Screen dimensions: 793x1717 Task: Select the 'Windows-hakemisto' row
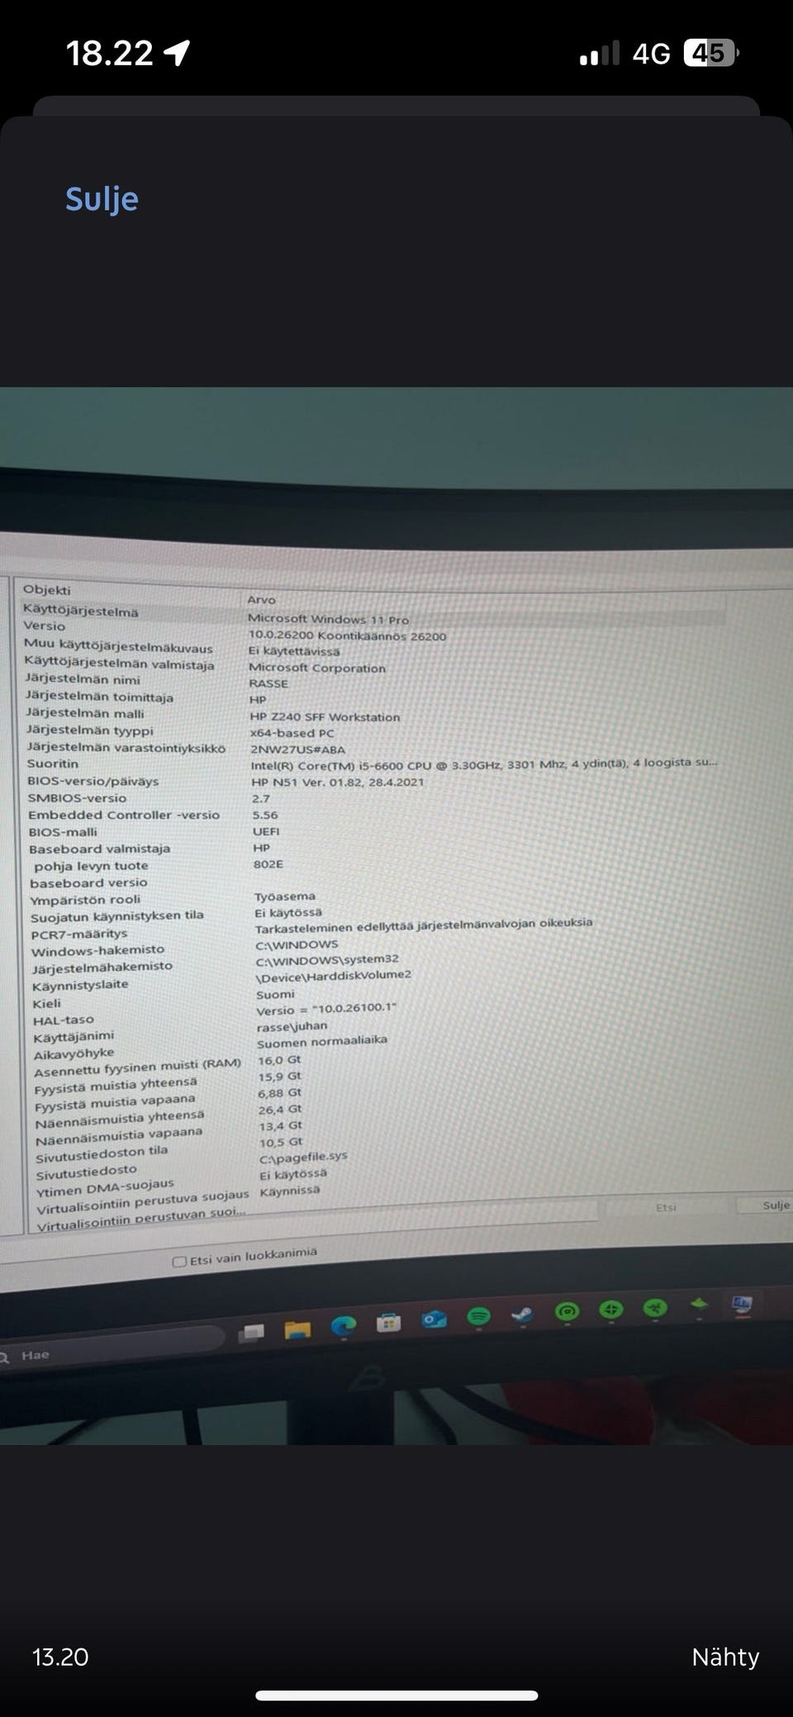click(x=97, y=951)
